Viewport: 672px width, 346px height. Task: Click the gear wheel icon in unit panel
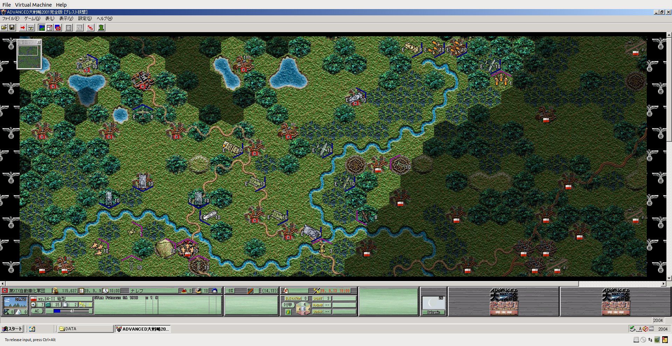tap(33, 305)
